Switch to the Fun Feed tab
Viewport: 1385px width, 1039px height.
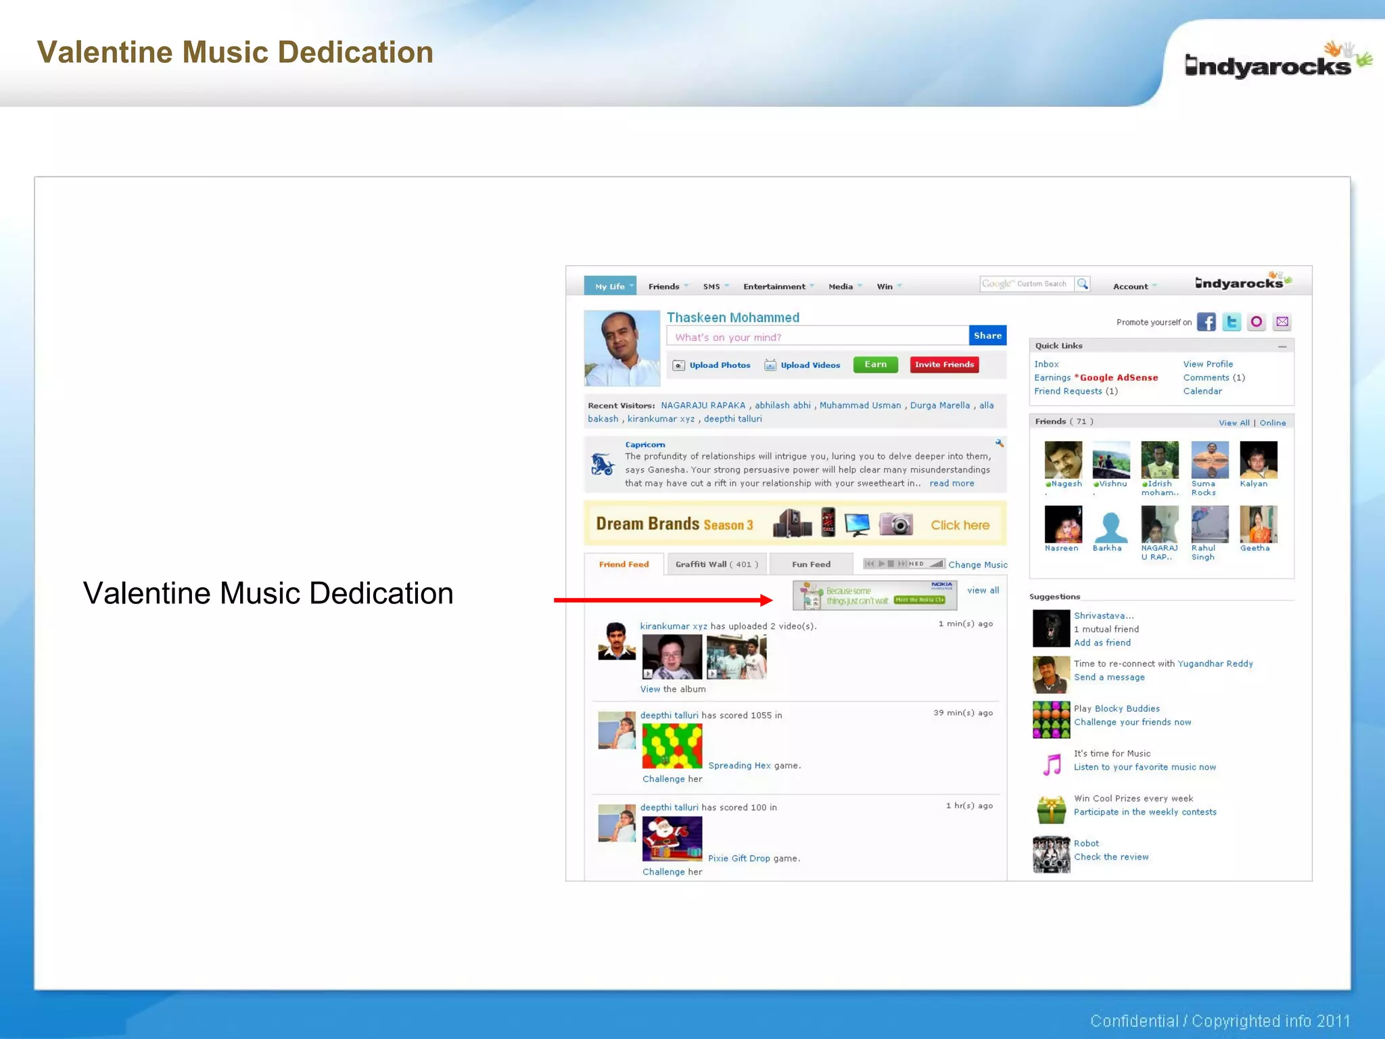point(811,564)
